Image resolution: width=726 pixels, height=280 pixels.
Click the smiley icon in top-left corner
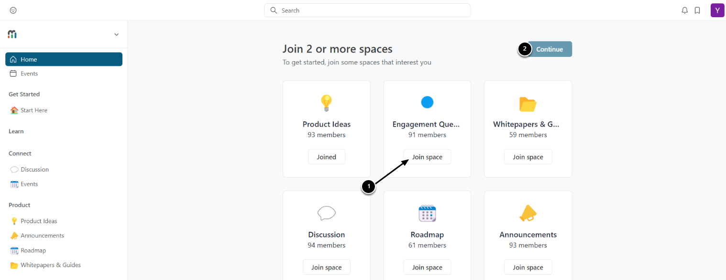click(13, 11)
